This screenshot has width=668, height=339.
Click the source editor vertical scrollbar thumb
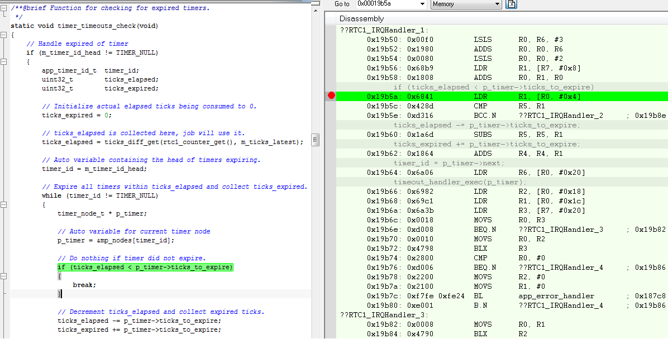tap(316, 140)
